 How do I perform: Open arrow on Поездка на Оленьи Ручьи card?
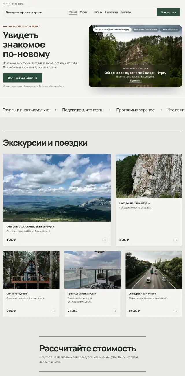tap(176, 240)
